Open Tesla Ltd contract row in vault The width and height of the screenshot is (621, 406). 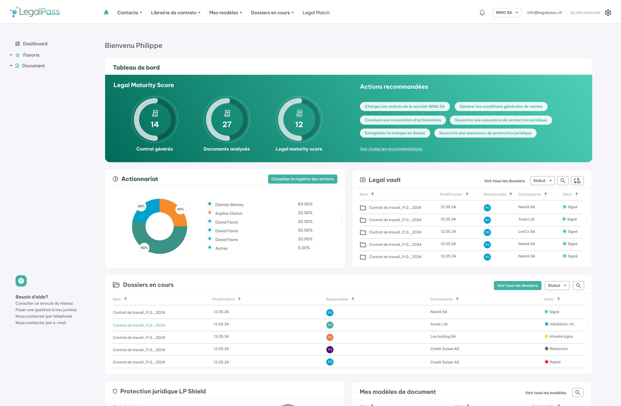[395, 220]
